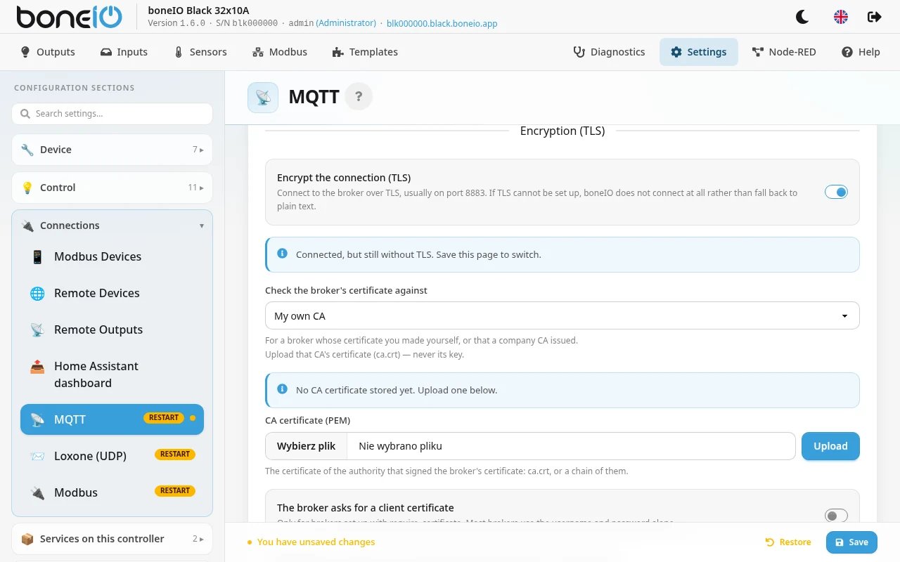The height and width of the screenshot is (562, 900).
Task: Open language selector UK flag
Action: [x=840, y=17]
